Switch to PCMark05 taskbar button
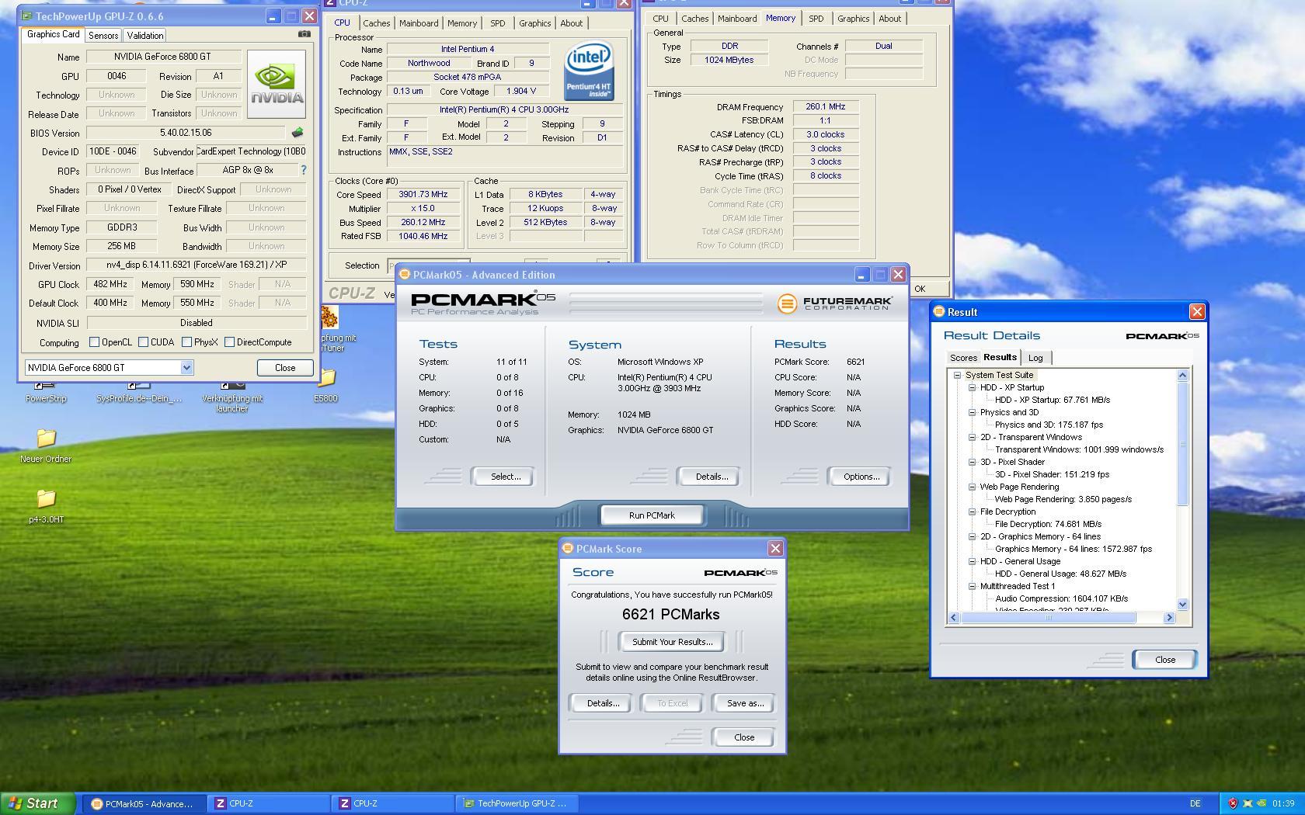Viewport: 1305px width, 815px height. (144, 803)
